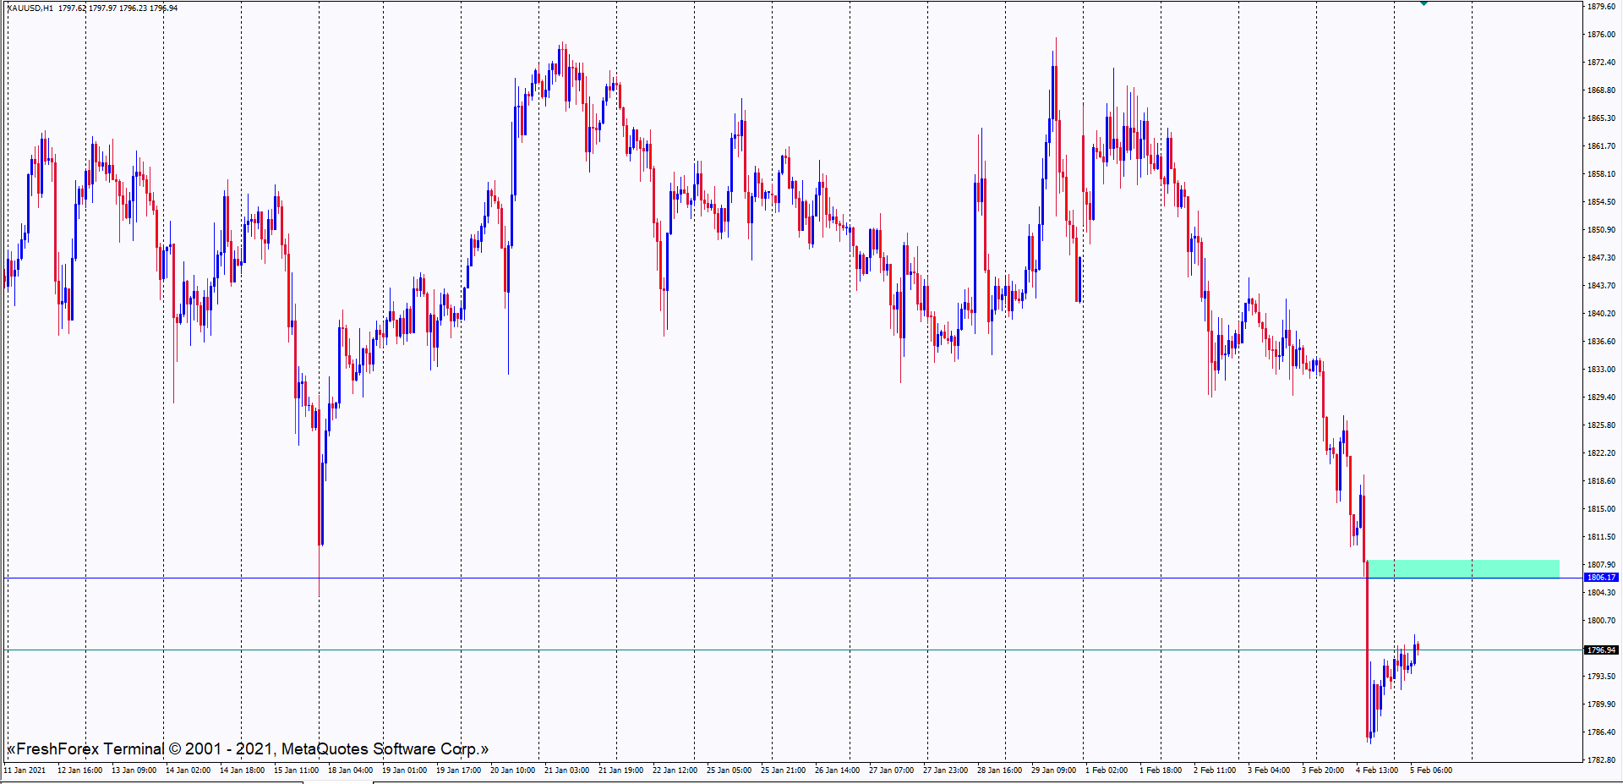Click the FreshForex Terminal copyright watermark
The width and height of the screenshot is (1623, 784).
click(x=248, y=749)
